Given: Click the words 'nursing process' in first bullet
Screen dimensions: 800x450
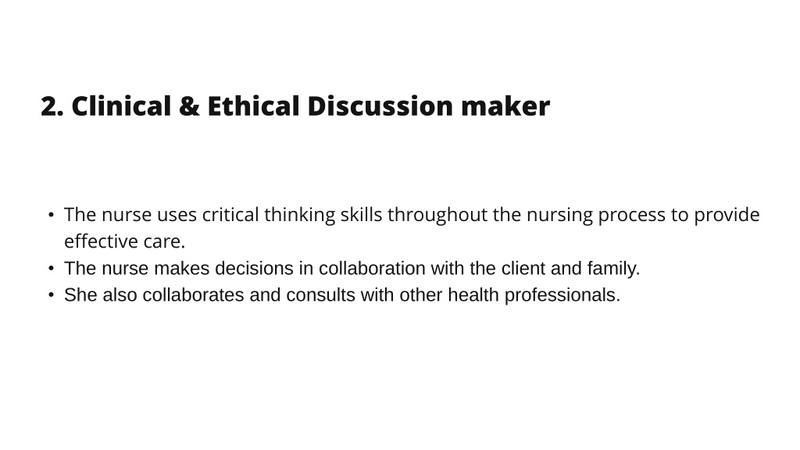Looking at the screenshot, I should pyautogui.click(x=596, y=215).
